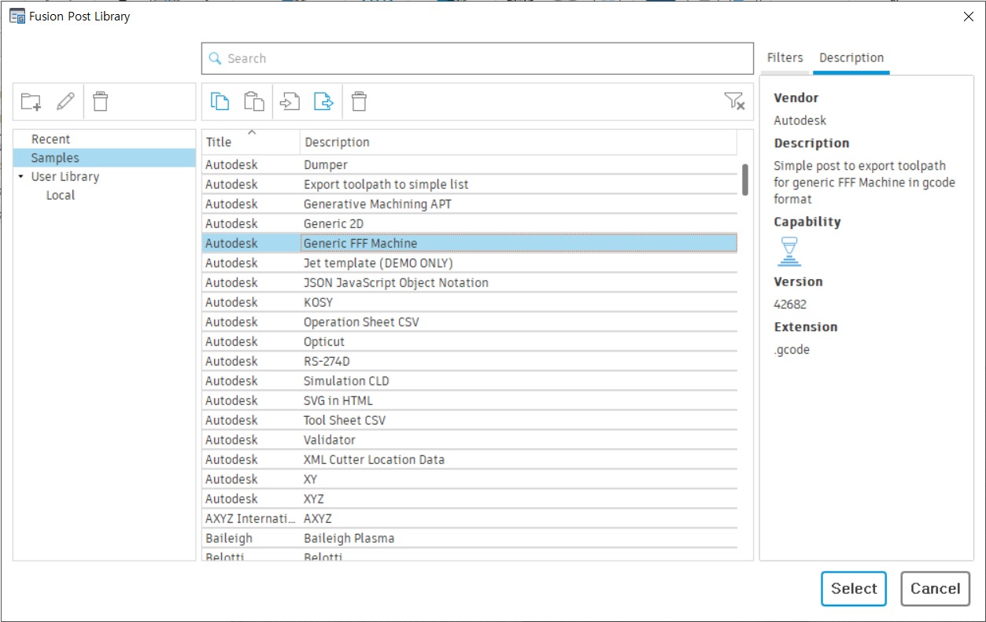Select the XY post row

pyautogui.click(x=469, y=480)
